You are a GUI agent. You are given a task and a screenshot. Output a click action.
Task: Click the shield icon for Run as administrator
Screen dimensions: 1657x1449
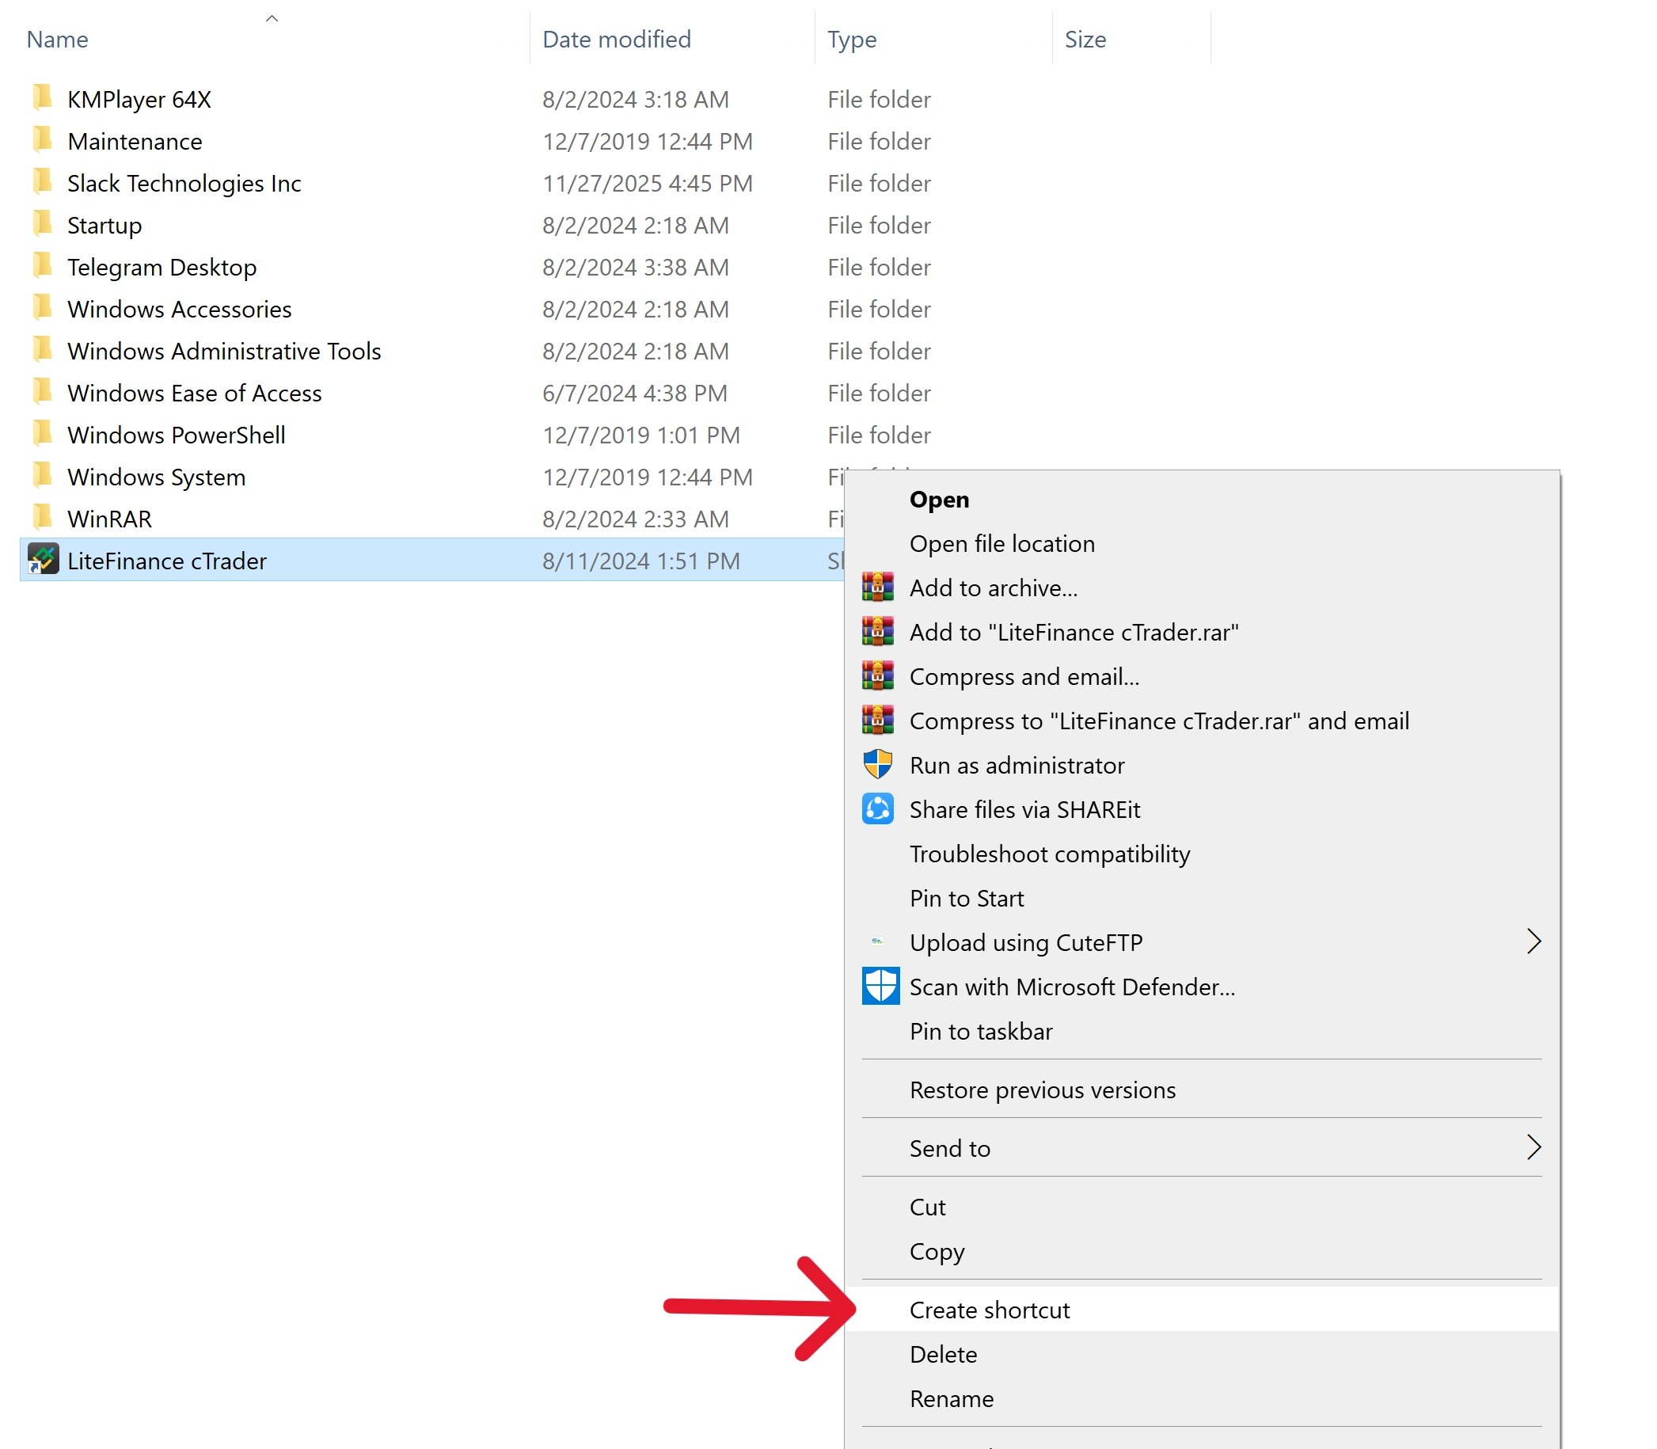(877, 765)
